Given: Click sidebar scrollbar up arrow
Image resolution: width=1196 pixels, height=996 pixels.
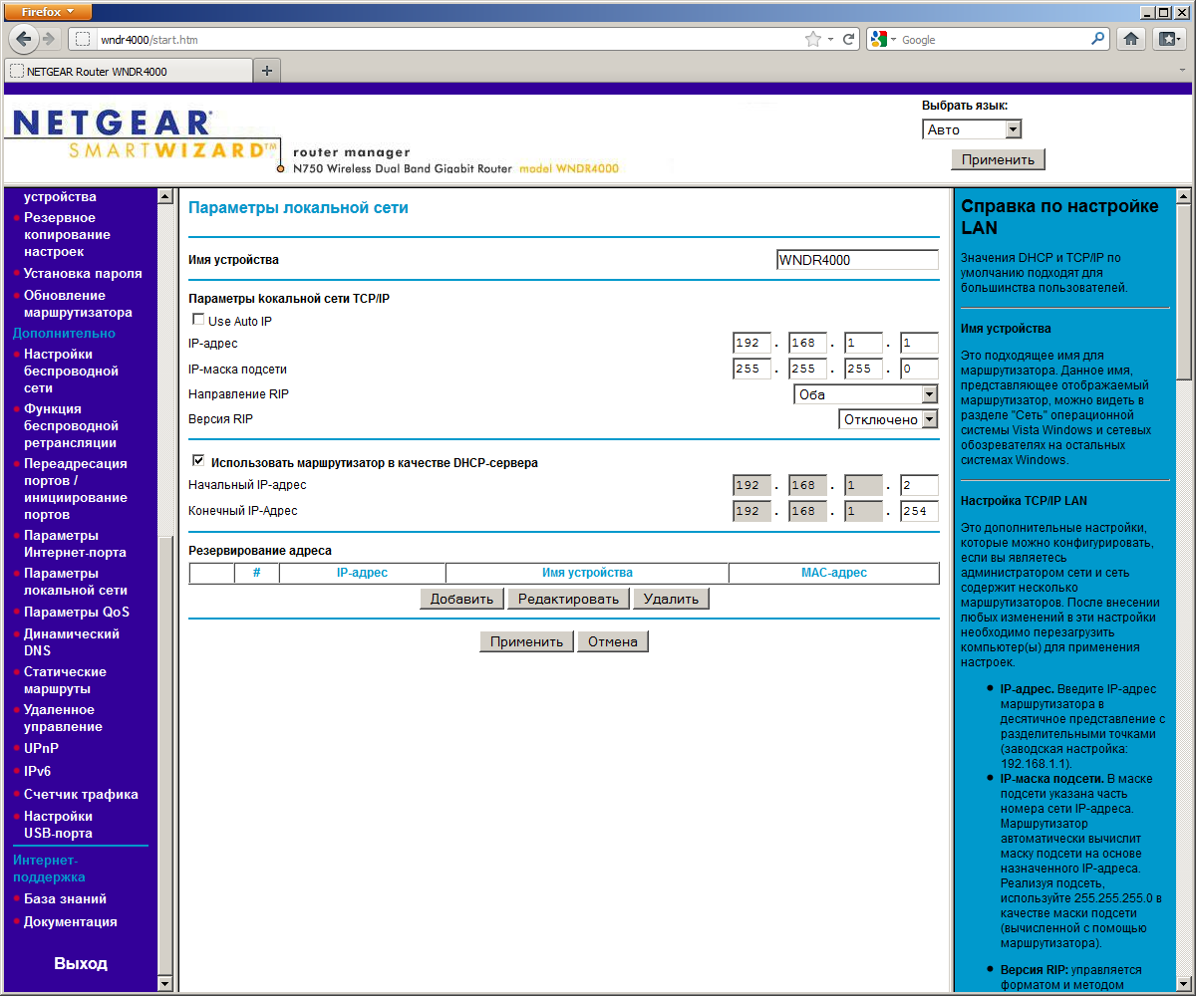Looking at the screenshot, I should (165, 196).
